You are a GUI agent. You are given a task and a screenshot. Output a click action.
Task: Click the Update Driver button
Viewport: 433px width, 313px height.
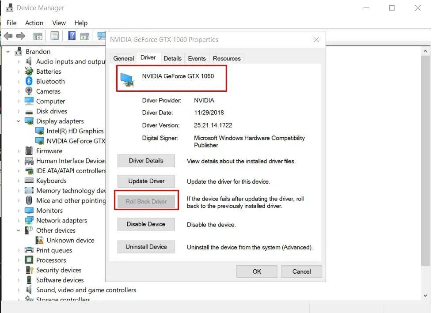tap(146, 181)
